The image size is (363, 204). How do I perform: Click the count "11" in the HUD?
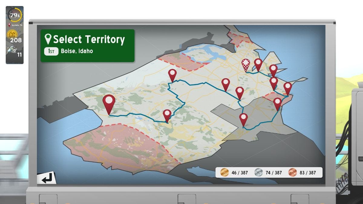[x=19, y=55]
